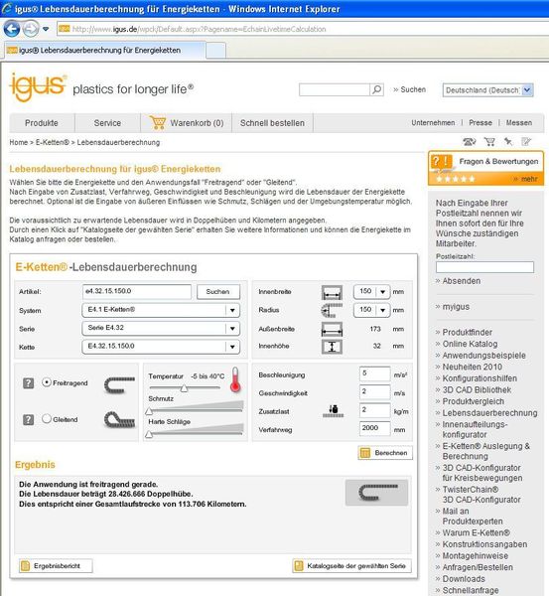Open the language selector Deutschland dropdown
This screenshot has width=549, height=596.
click(488, 90)
